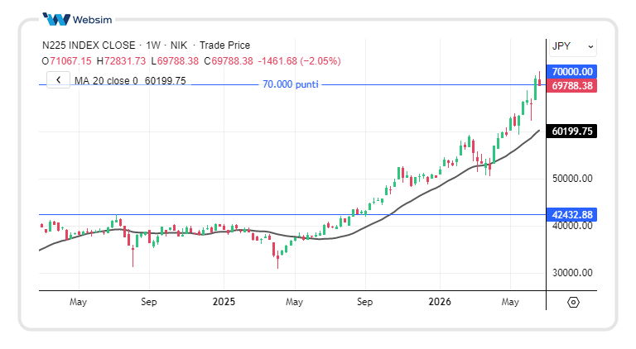Select the MA 20 close indicator label
This screenshot has height=349, width=636.
(106, 81)
